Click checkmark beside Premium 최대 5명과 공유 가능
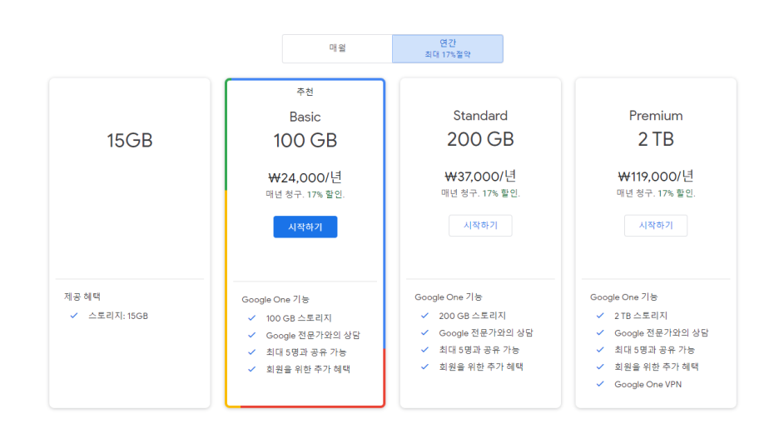779x444 pixels. coord(600,350)
